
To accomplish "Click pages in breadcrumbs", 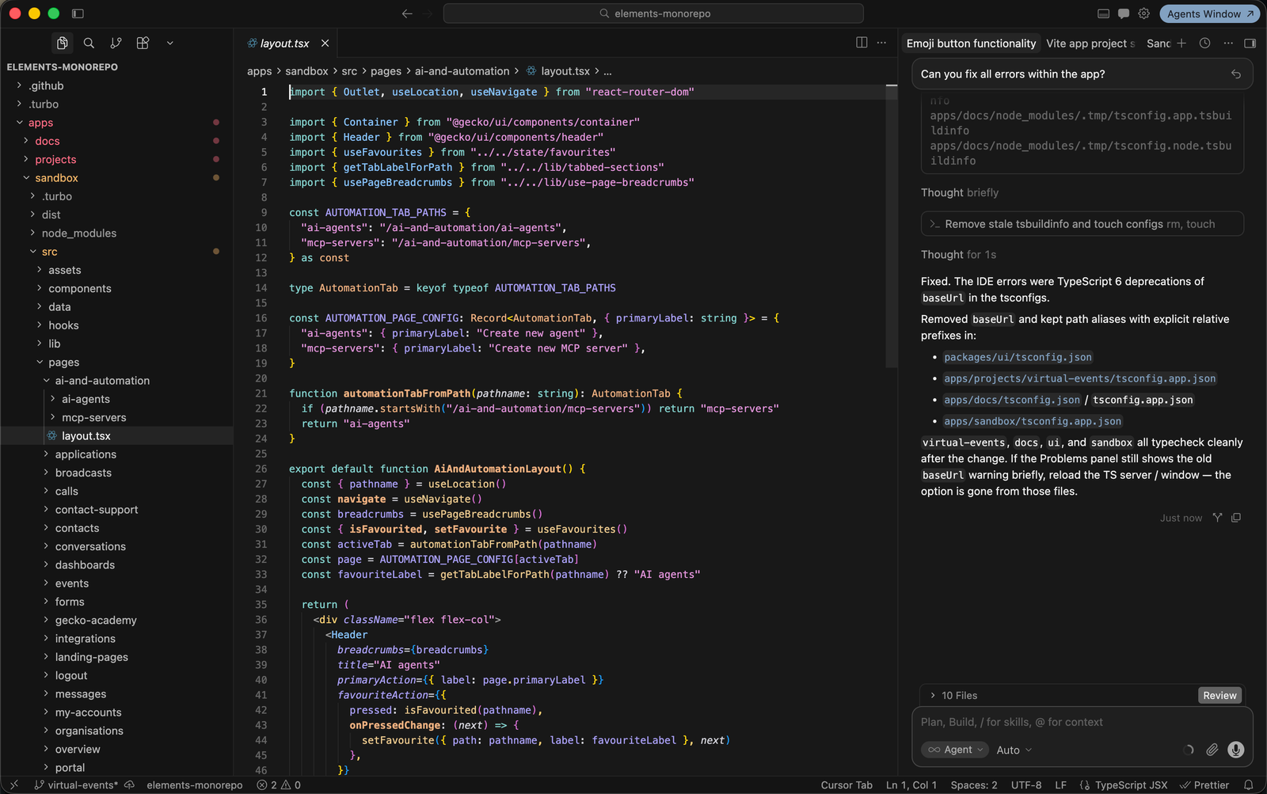I will [386, 71].
